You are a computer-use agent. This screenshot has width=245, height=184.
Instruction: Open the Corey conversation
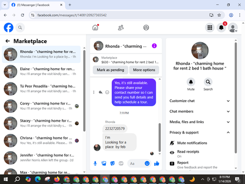tap(41, 106)
